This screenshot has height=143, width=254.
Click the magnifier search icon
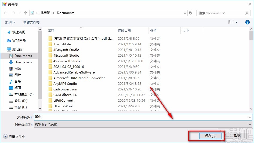pos(246,13)
